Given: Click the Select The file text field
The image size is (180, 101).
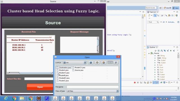Looking at the screenshot, I should pos(39,79).
